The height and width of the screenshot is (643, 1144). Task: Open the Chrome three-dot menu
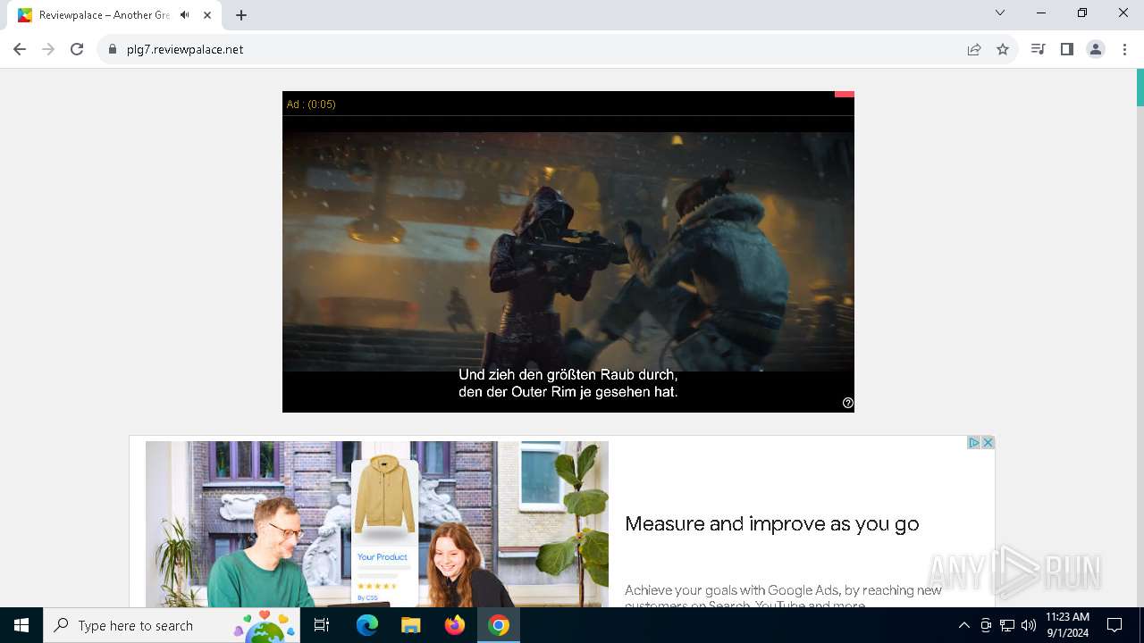pos(1125,49)
